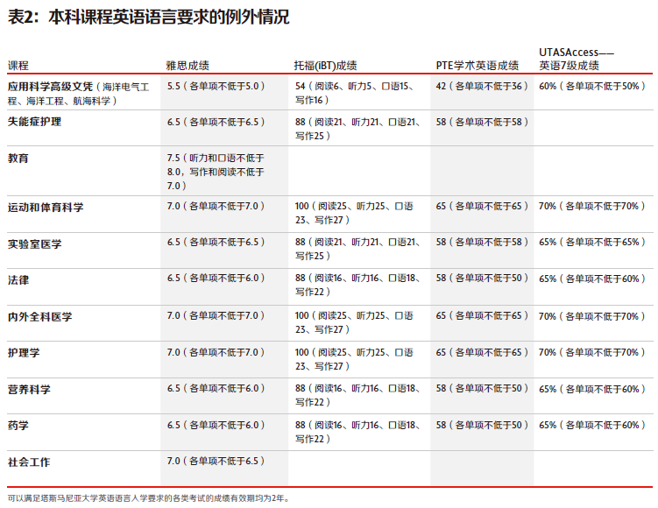Select the 实验室医学 row TOEFL 88 cell
The height and width of the screenshot is (508, 658).
point(357,249)
